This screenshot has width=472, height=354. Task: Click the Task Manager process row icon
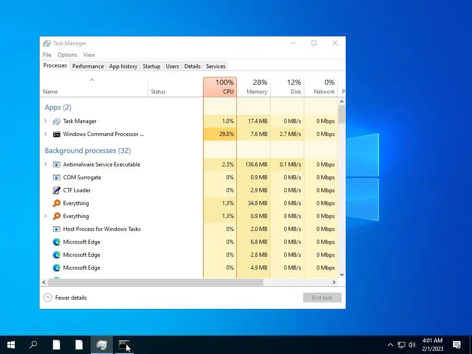(57, 121)
